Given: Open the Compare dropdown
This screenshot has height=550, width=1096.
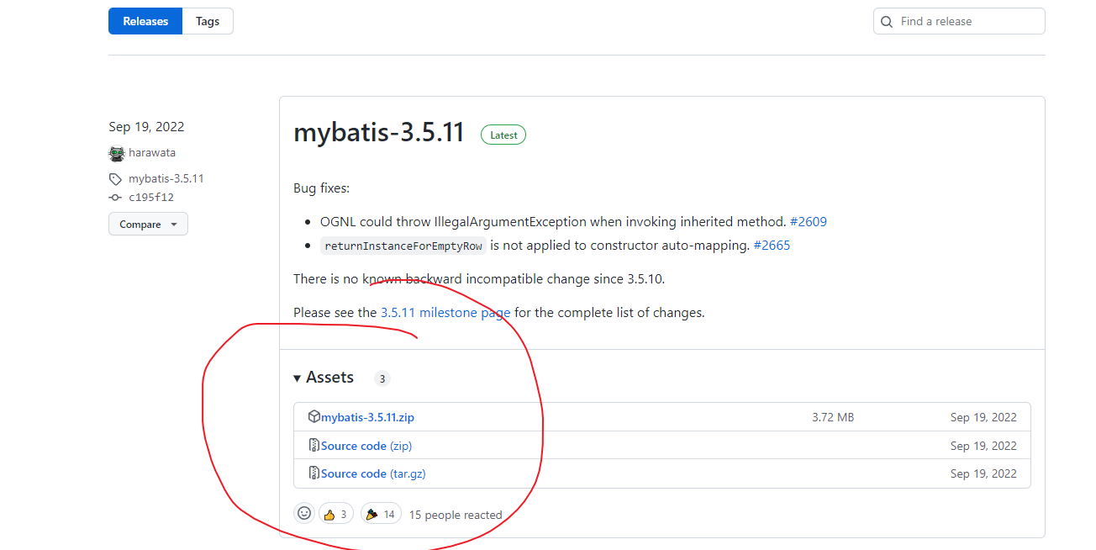Looking at the screenshot, I should [148, 225].
